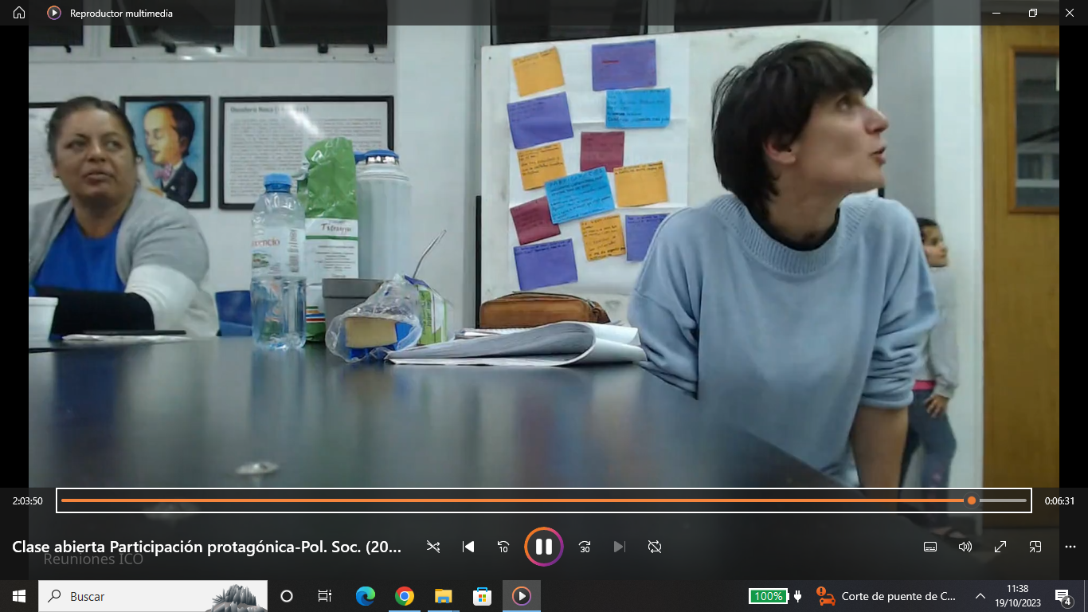Click elapsed time 2:03:50
This screenshot has width=1088, height=612.
27,501
